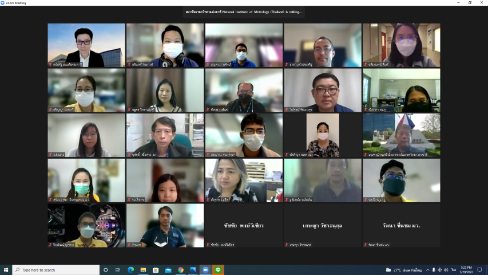Image resolution: width=488 pixels, height=275 pixels.
Task: Click the Zoom icon in the title bar
Action: 3,3
